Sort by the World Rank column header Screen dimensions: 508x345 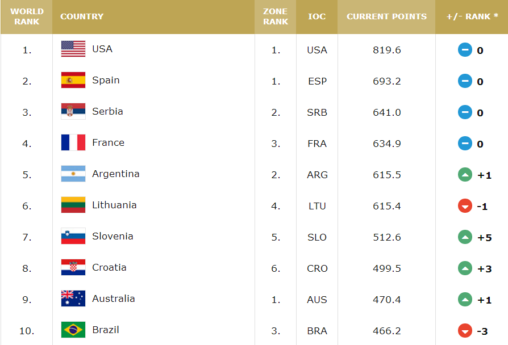(x=27, y=16)
